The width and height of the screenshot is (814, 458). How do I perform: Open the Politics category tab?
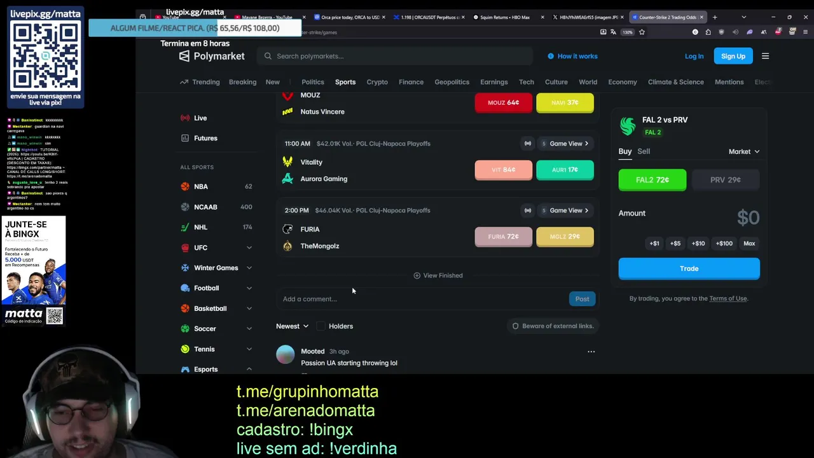pyautogui.click(x=312, y=82)
